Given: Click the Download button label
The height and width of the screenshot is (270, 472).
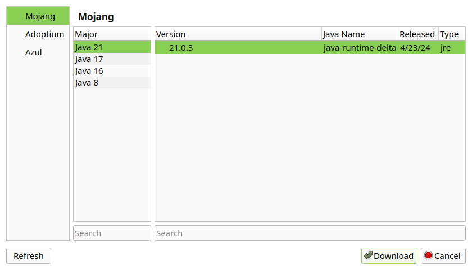Looking at the screenshot, I should click(393, 255).
